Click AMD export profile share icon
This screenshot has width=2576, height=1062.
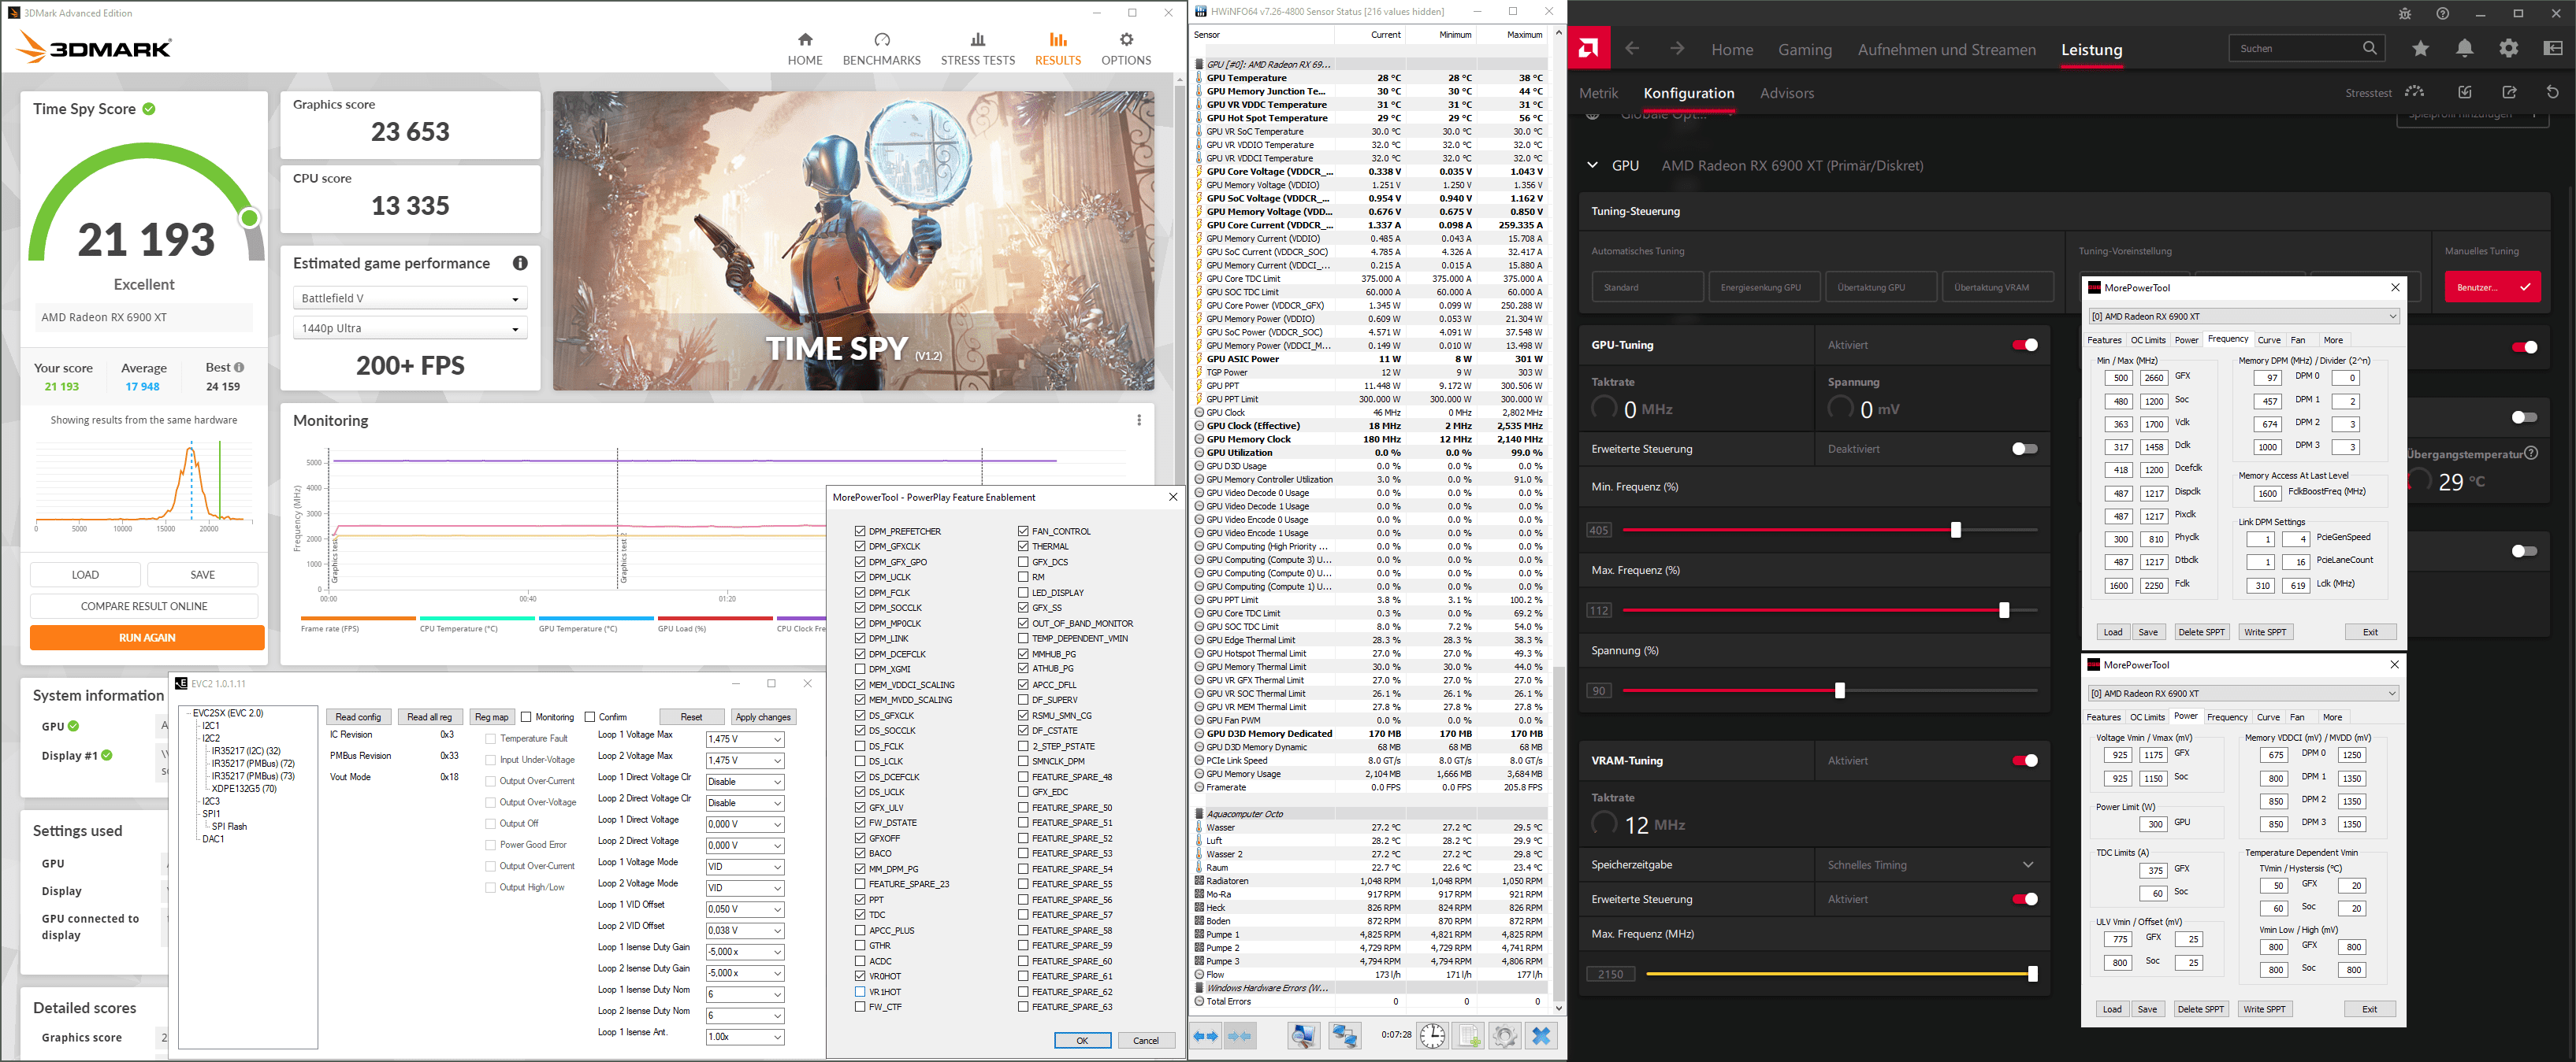click(x=2509, y=92)
